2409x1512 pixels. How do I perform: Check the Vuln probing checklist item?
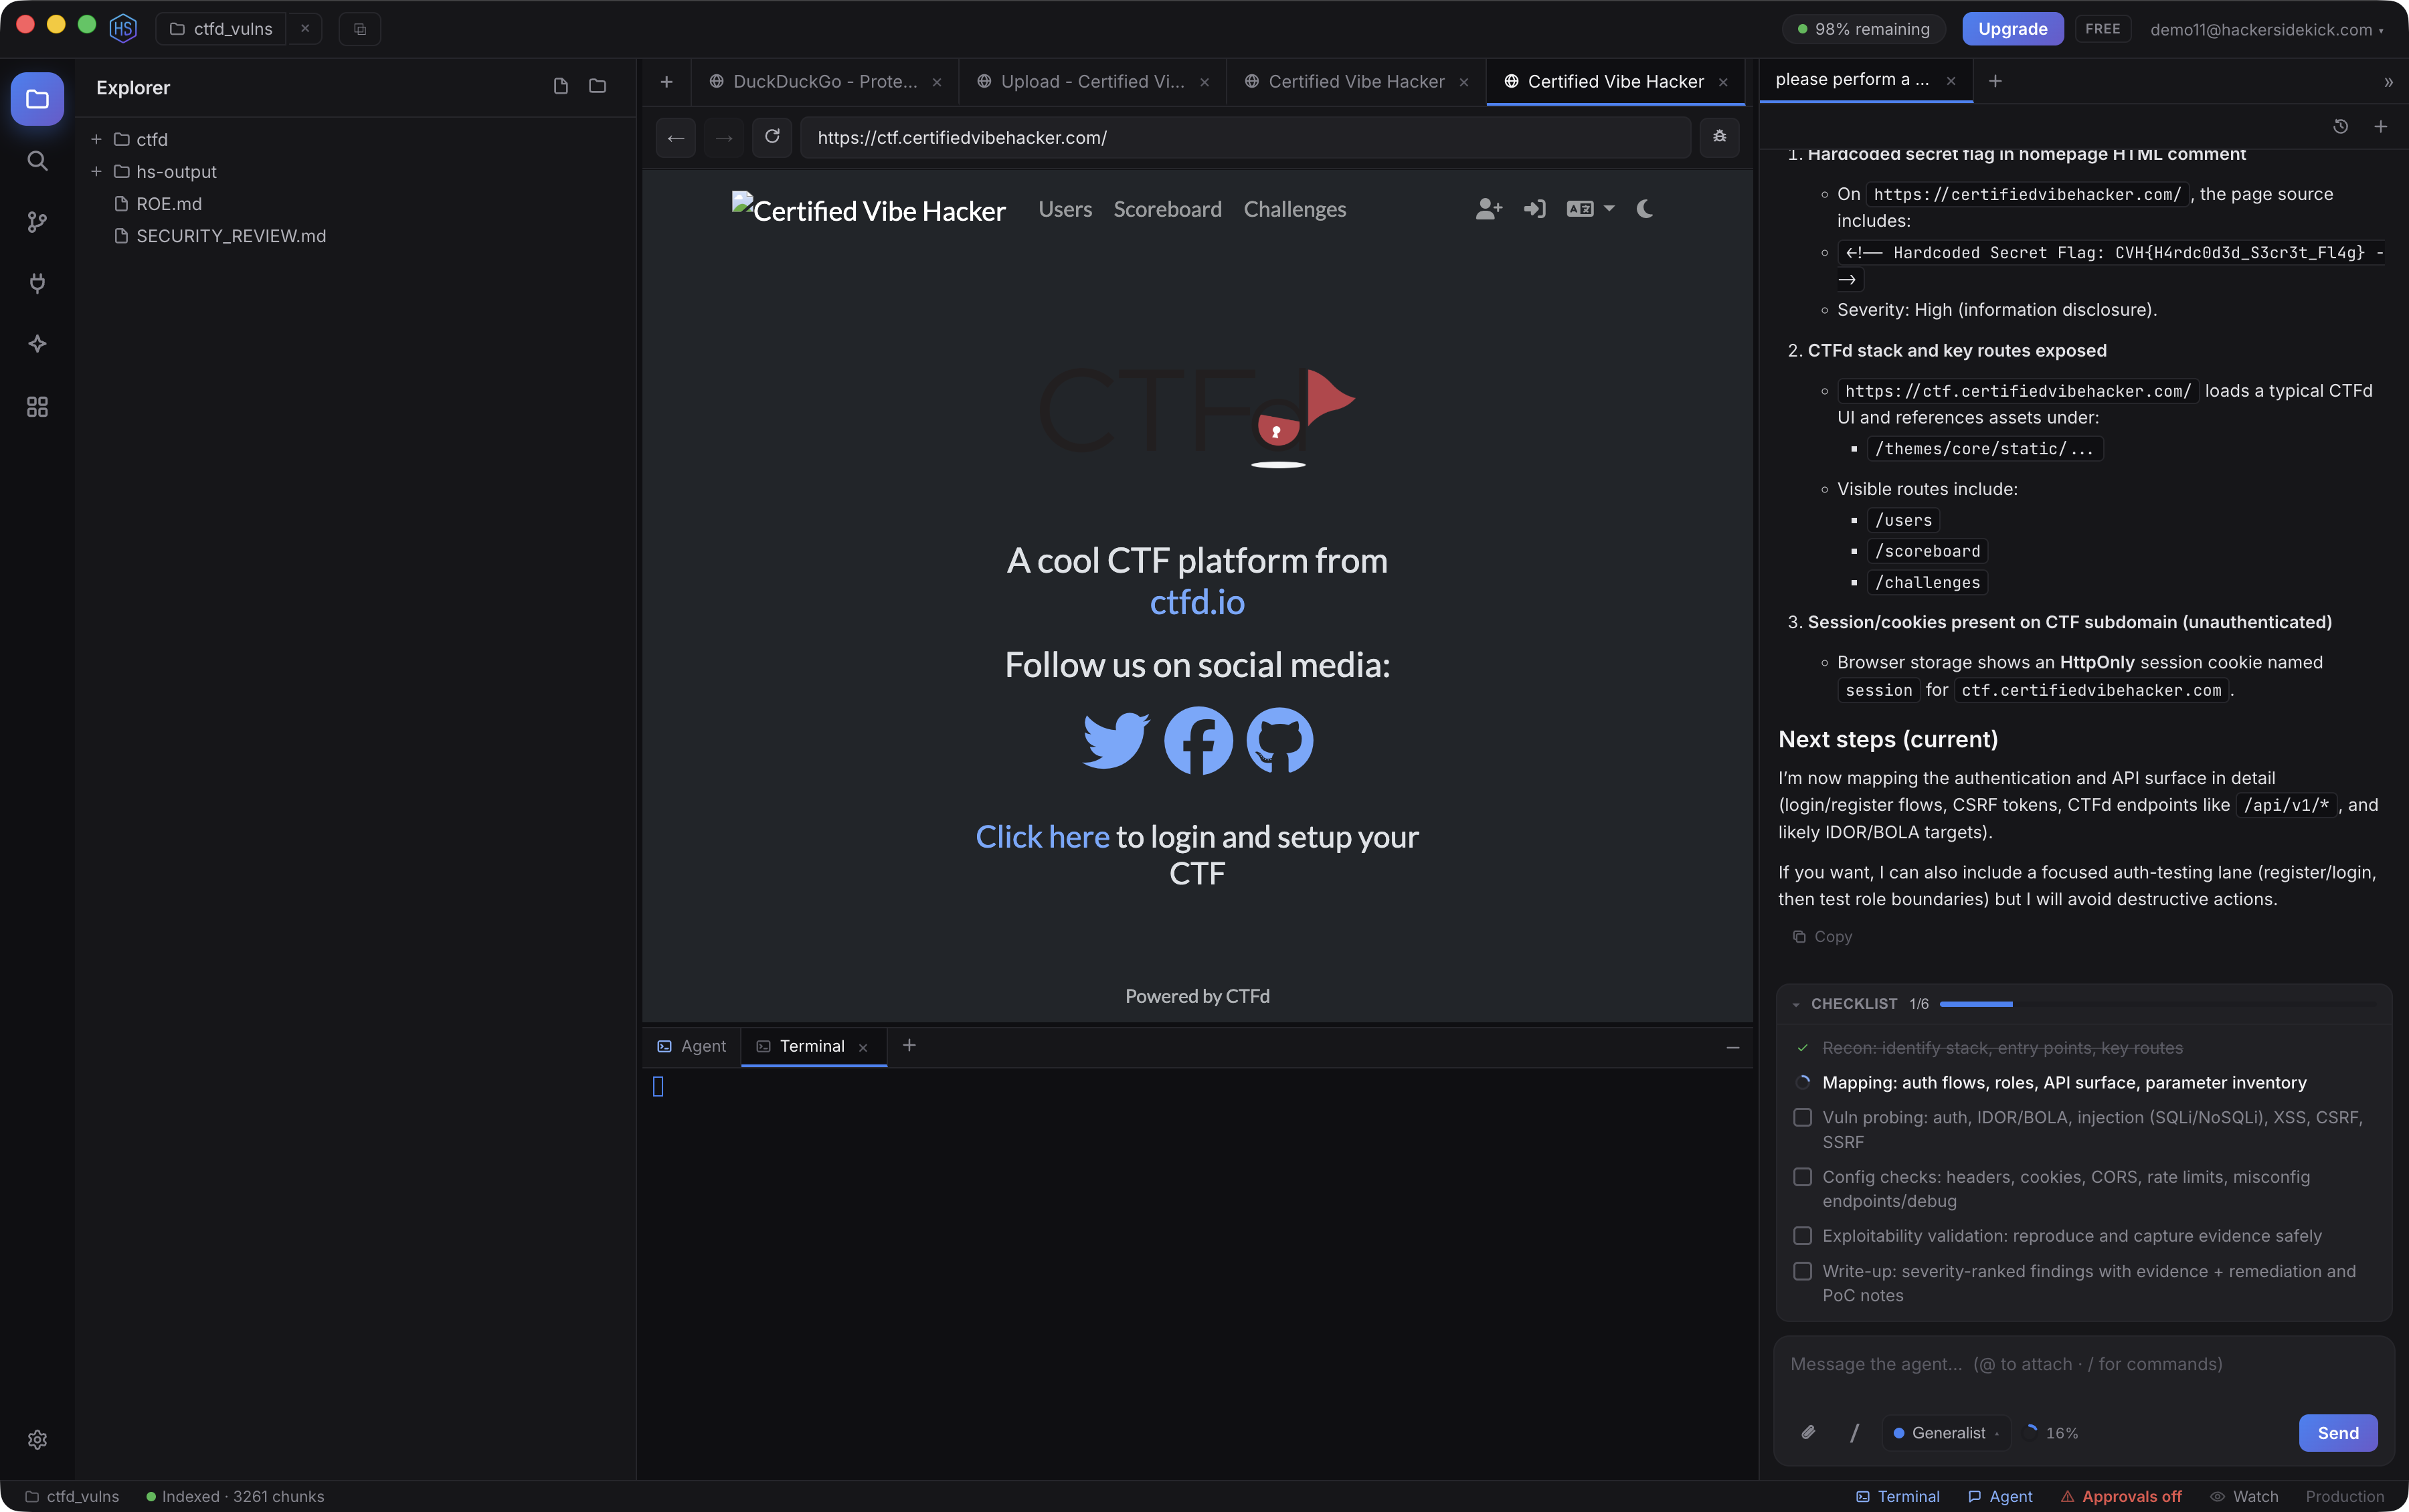pyautogui.click(x=1802, y=1118)
